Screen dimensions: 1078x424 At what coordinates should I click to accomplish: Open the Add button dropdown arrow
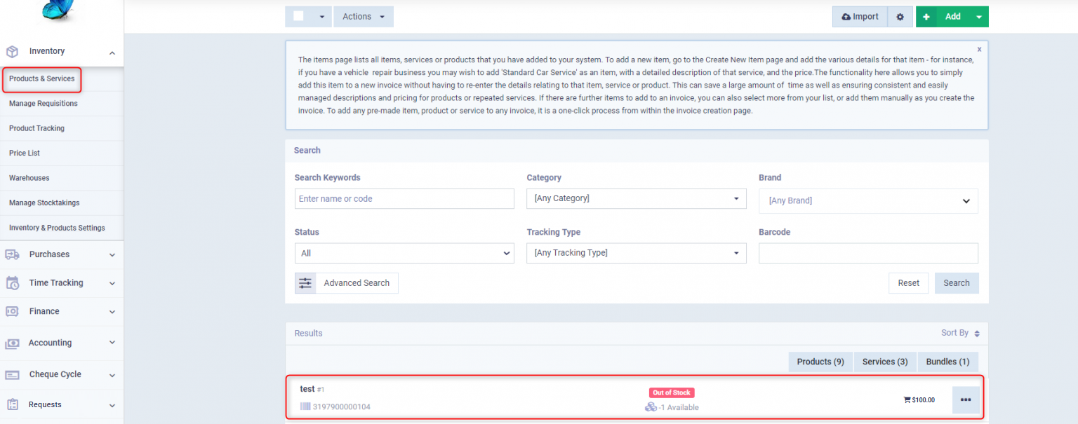coord(978,17)
